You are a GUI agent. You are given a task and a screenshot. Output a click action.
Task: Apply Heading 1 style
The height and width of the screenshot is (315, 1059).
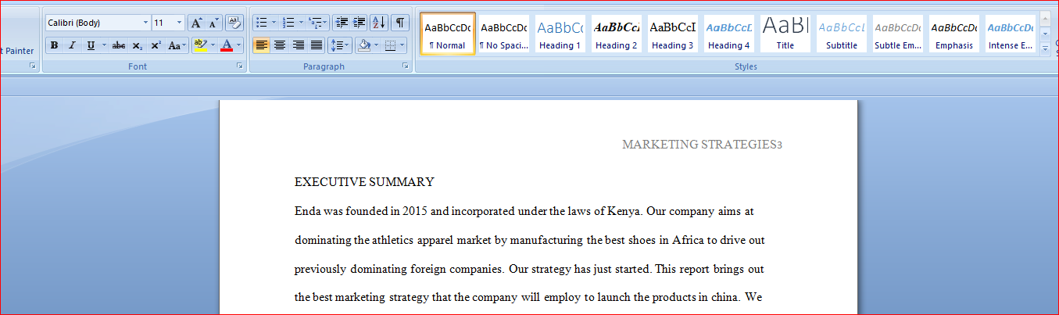click(x=560, y=34)
